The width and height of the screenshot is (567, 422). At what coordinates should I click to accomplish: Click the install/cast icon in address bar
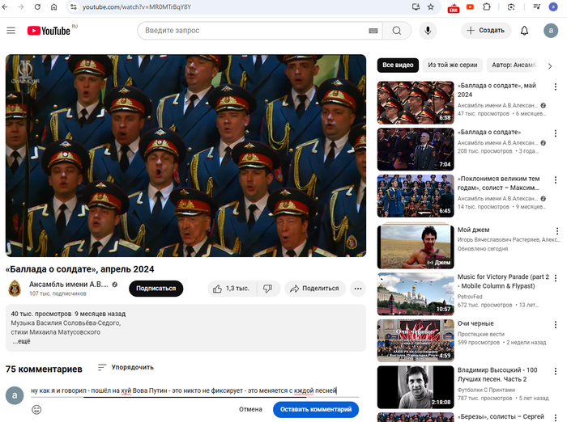[416, 6]
